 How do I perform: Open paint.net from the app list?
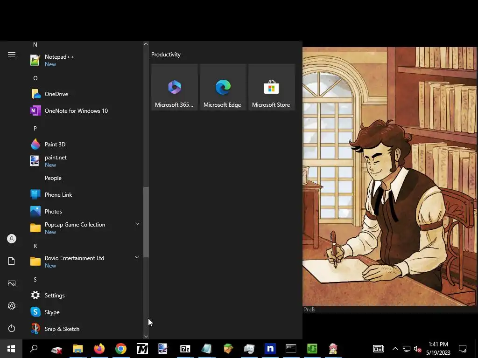(85, 161)
